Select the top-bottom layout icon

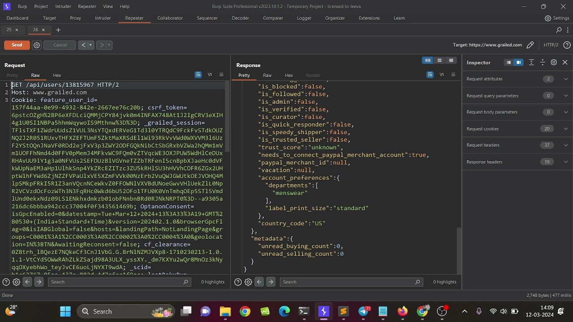coord(439,60)
